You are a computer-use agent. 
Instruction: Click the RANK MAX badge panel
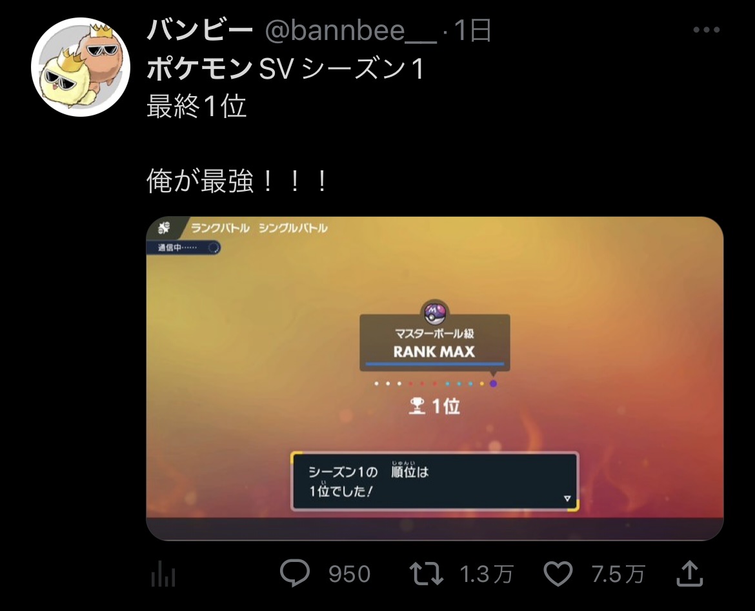435,343
